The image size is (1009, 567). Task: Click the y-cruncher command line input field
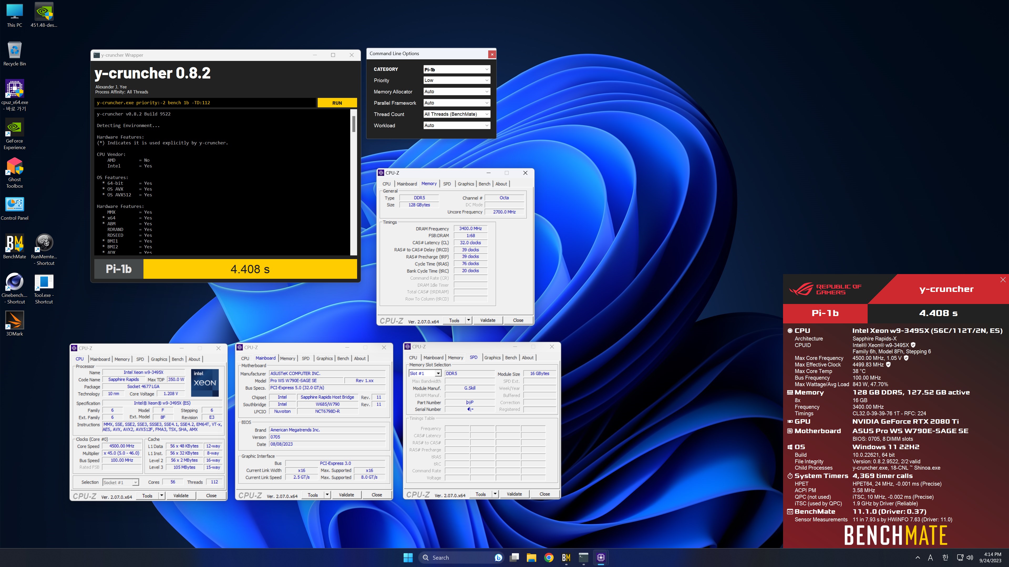point(205,103)
